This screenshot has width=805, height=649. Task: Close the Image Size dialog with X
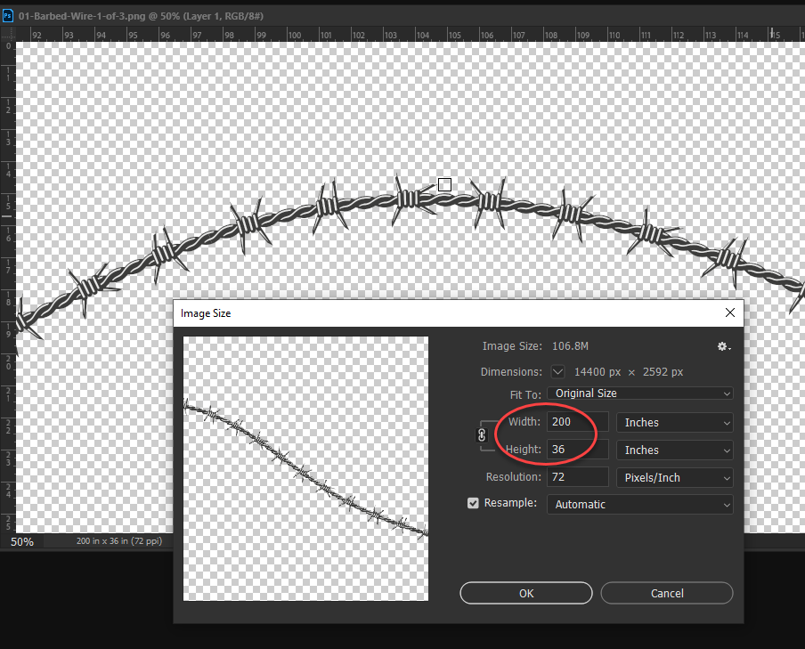point(730,312)
